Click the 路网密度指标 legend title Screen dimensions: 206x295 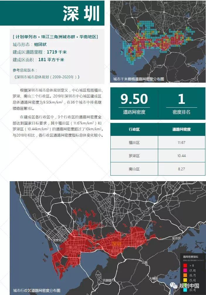(x=191, y=257)
